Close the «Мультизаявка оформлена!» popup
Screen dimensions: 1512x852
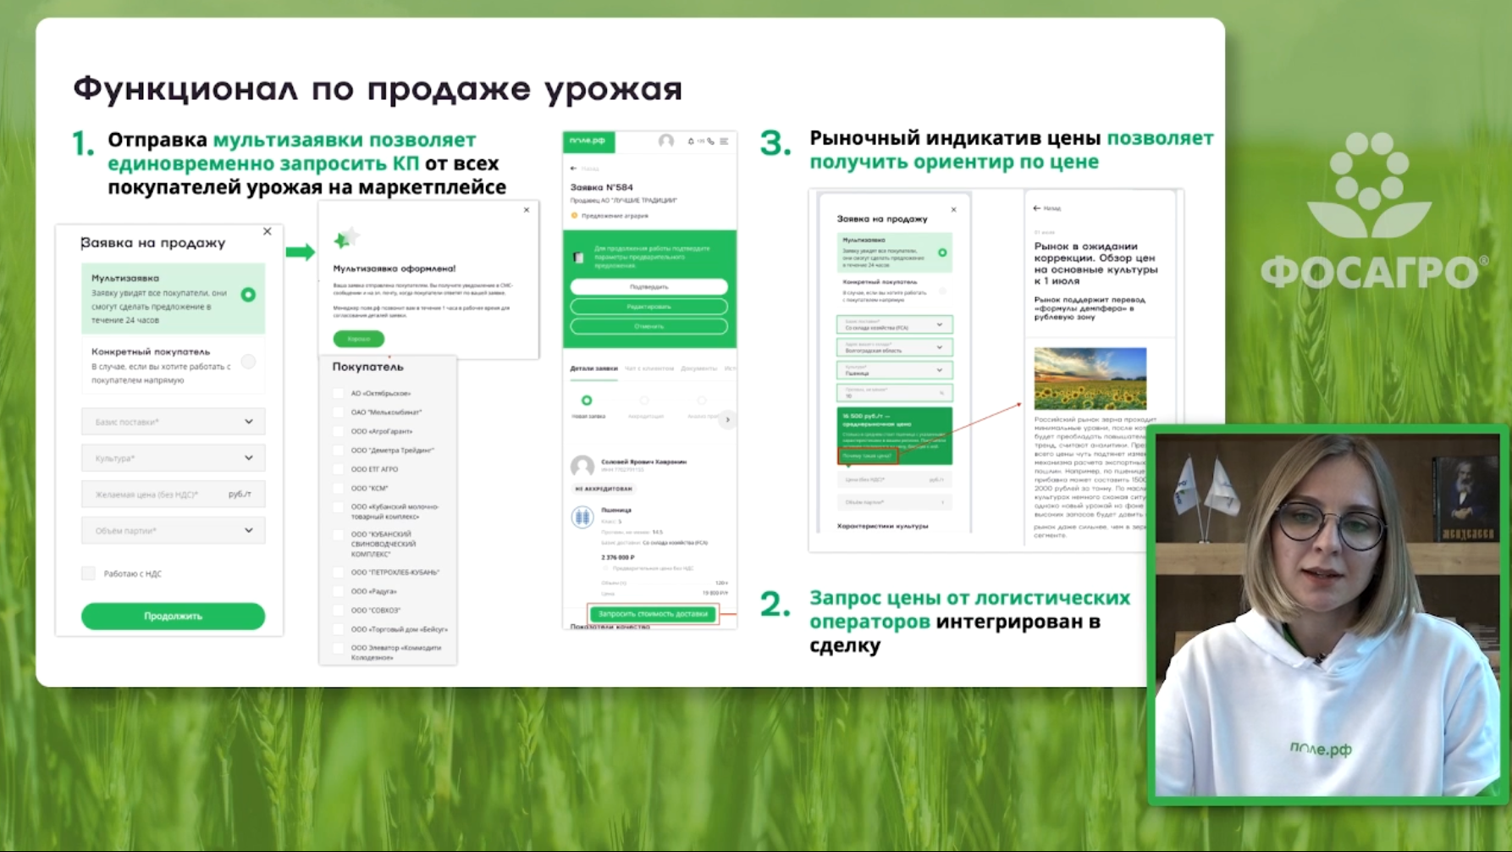(x=527, y=210)
